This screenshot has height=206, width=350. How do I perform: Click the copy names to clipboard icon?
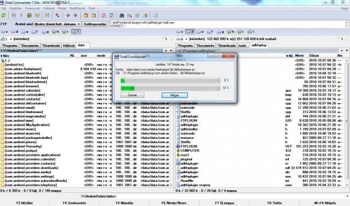(x=145, y=15)
